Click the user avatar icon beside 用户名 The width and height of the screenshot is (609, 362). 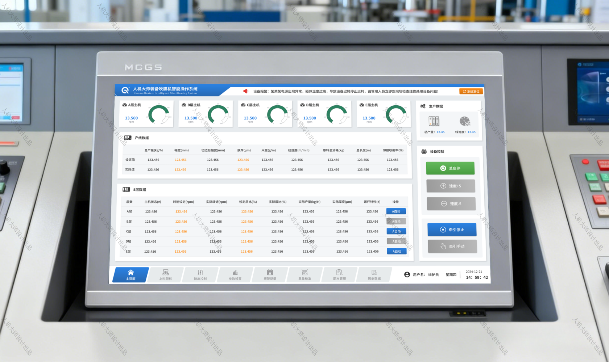tap(407, 275)
